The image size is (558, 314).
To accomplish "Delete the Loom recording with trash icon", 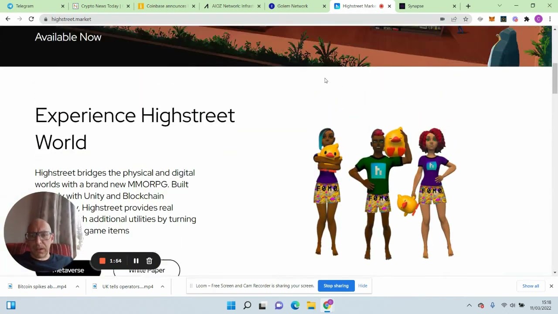I will (x=149, y=261).
